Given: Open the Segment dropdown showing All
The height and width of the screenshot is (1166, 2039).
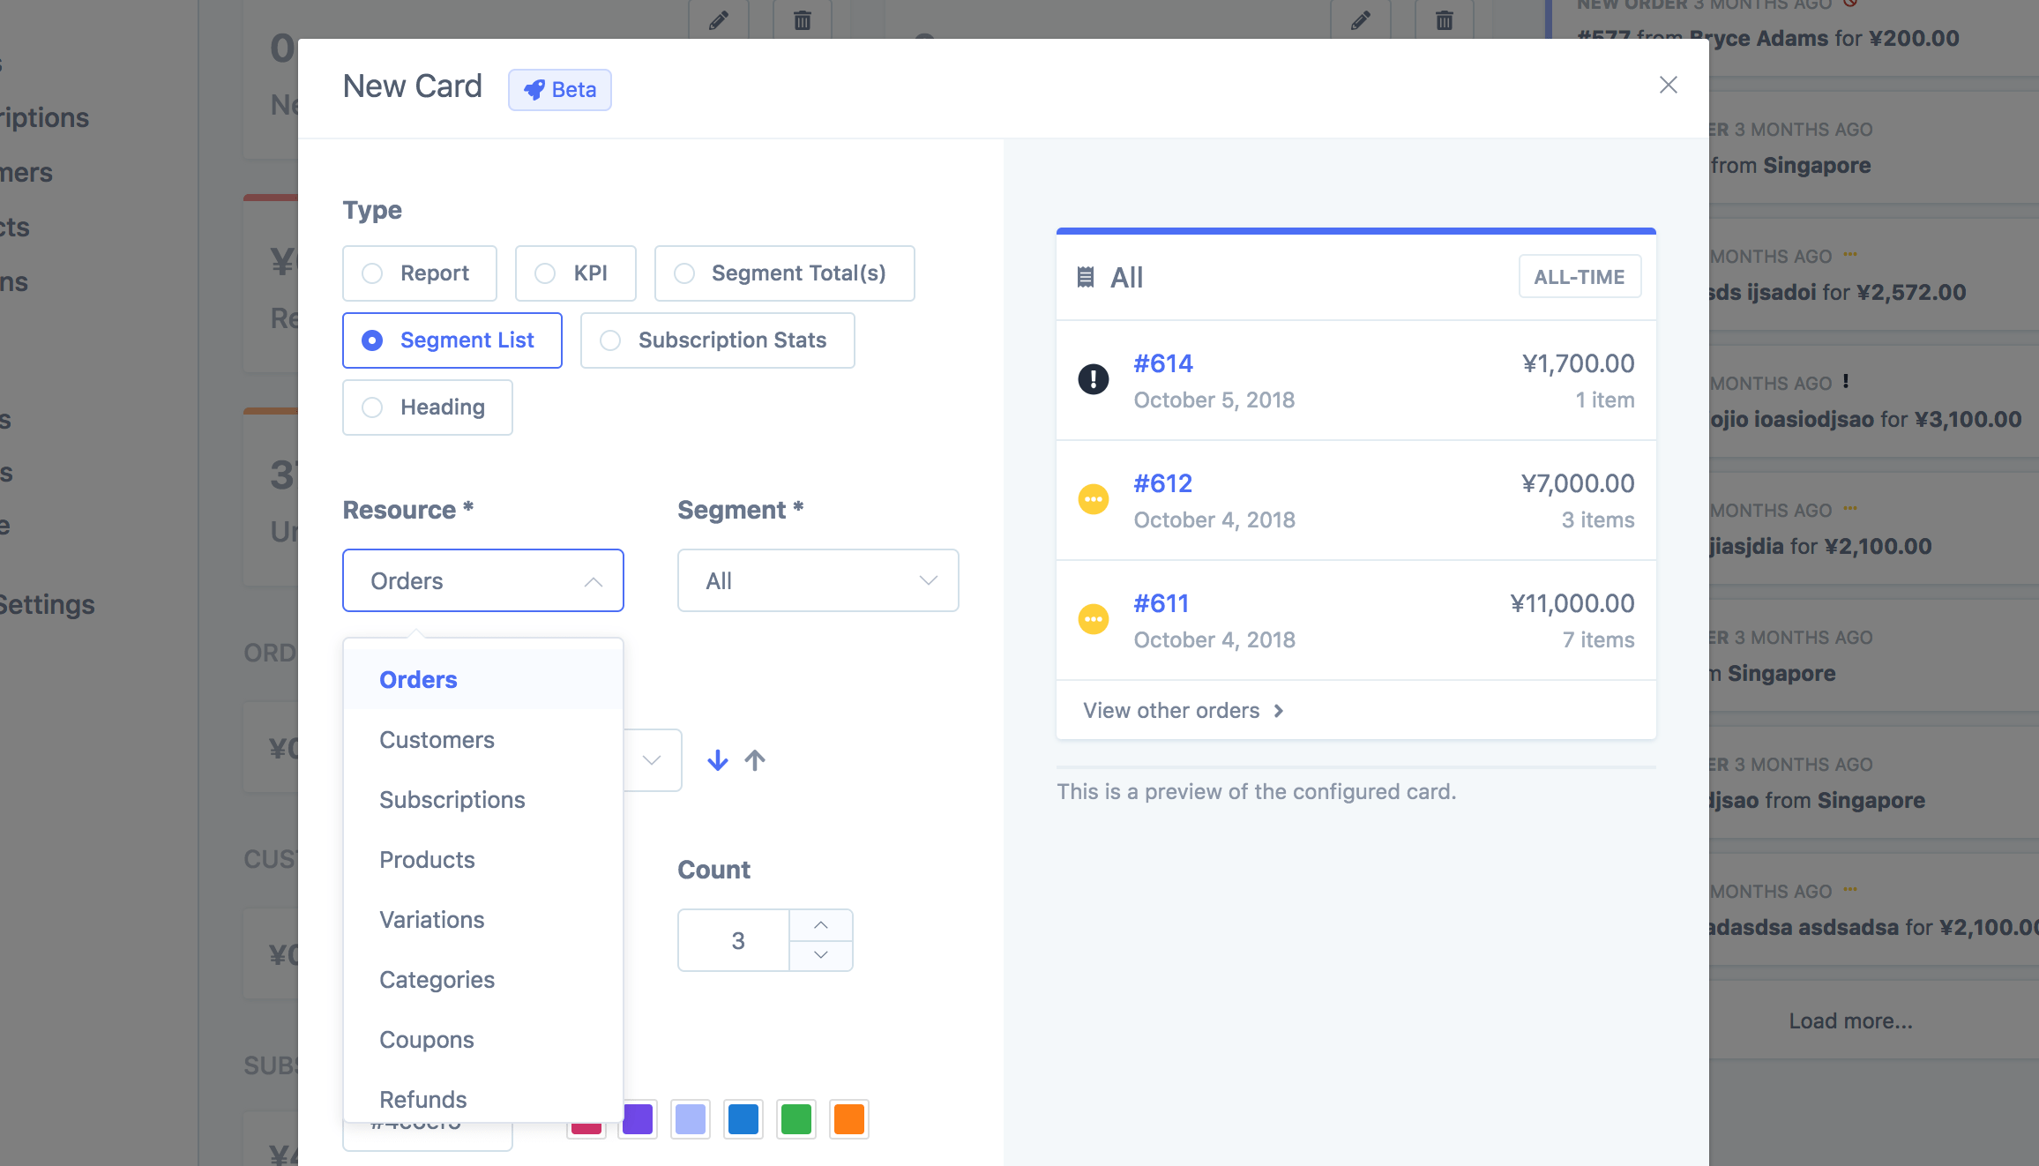Looking at the screenshot, I should [818, 580].
